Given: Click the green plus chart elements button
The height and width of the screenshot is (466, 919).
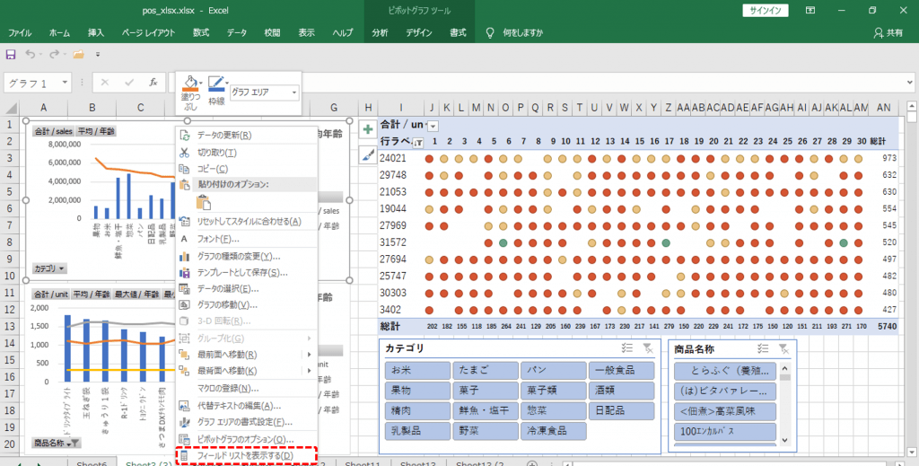Looking at the screenshot, I should pos(367,129).
